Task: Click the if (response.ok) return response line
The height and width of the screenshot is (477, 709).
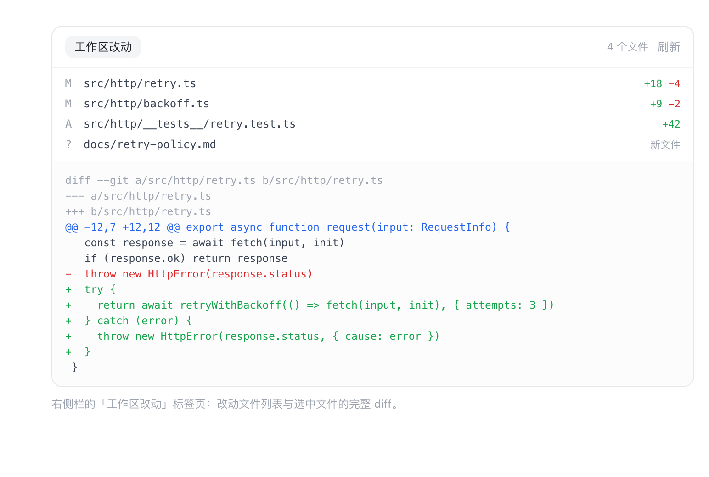Action: [186, 258]
